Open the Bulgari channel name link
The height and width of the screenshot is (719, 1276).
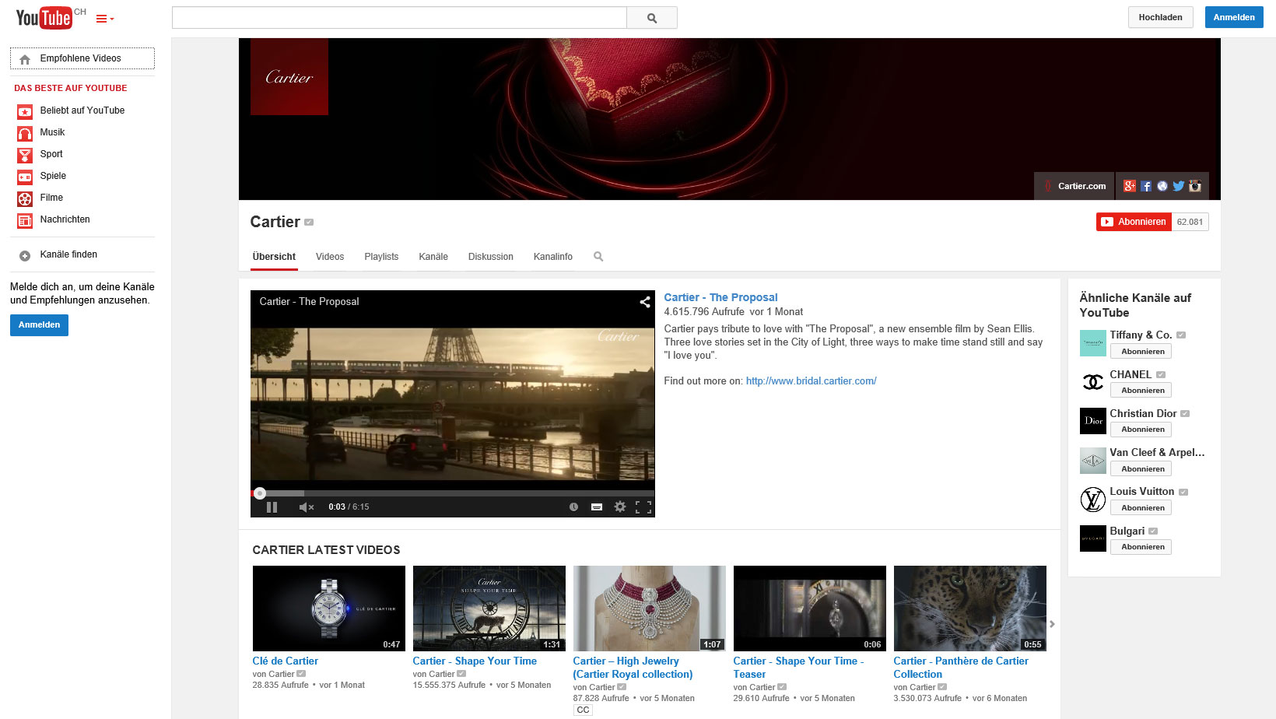1127,531
